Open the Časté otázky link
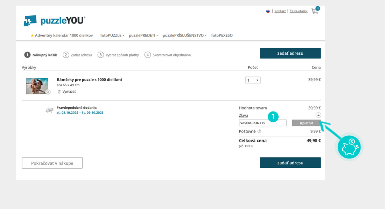This screenshot has width=385, height=209. tap(299, 11)
